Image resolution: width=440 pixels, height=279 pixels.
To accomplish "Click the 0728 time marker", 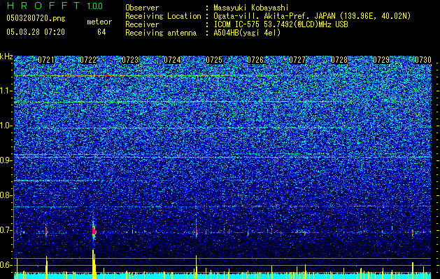I will pyautogui.click(x=339, y=60).
